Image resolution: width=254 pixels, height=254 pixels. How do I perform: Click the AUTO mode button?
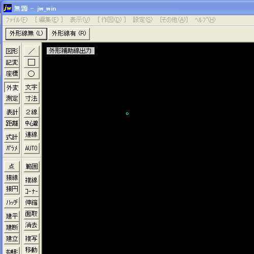(31, 148)
